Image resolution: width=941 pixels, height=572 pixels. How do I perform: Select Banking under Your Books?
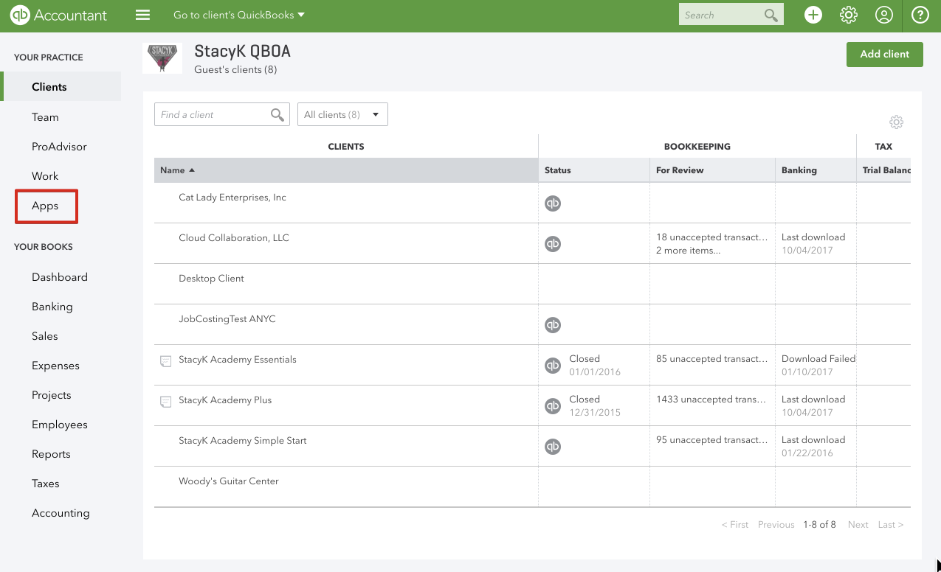tap(52, 307)
